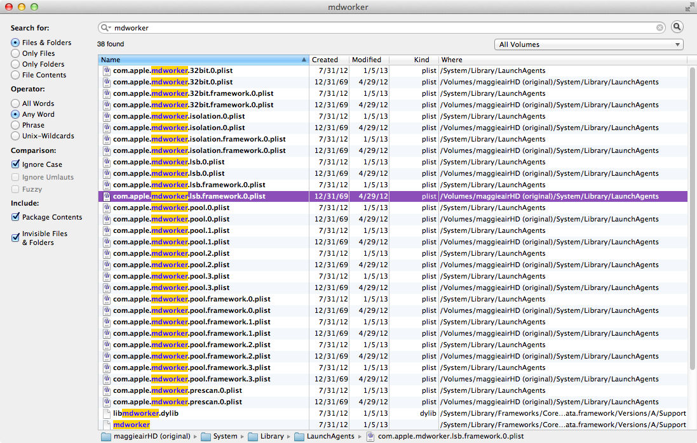The image size is (697, 443).
Task: Click the System folder icon in the path bar
Action: [205, 437]
